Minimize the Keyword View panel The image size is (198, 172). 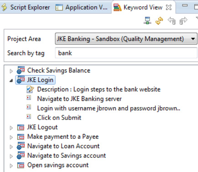[x=185, y=5]
